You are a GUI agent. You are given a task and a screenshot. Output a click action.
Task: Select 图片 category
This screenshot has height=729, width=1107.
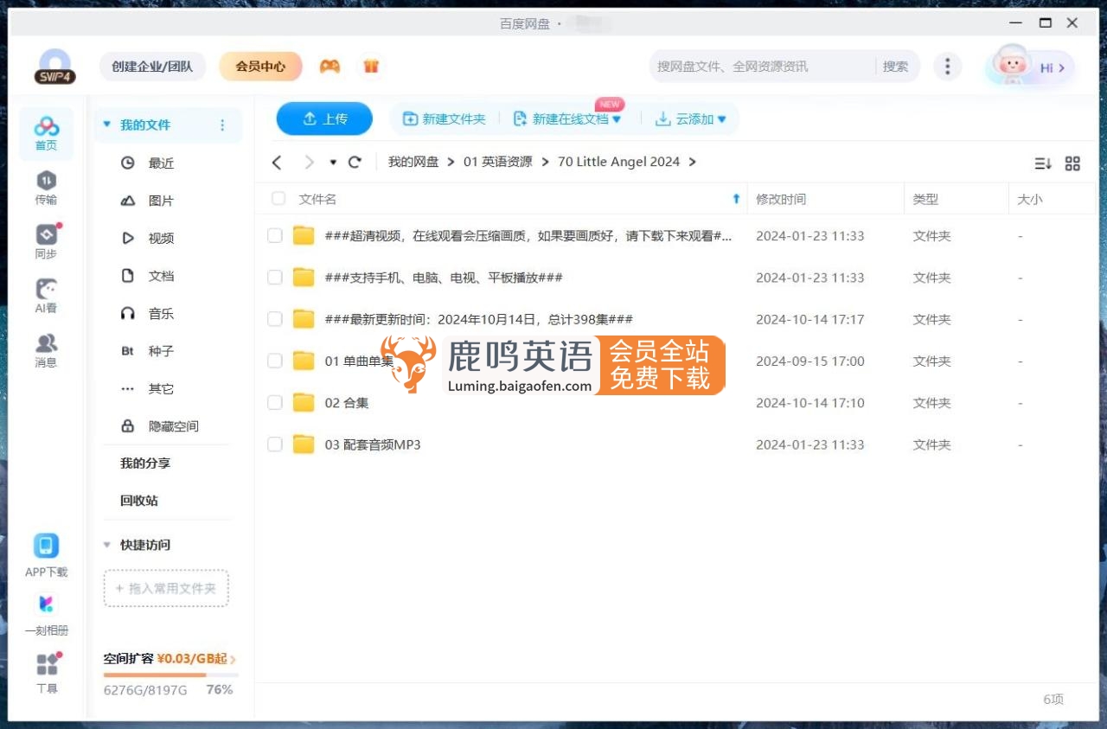point(162,201)
